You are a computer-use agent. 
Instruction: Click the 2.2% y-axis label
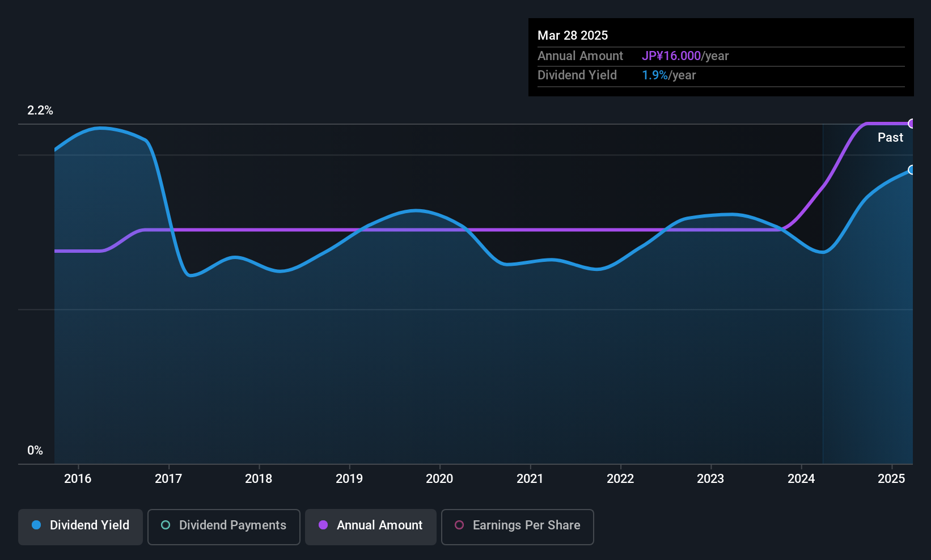(40, 111)
